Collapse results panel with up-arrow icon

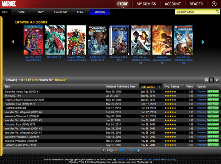pos(217,80)
